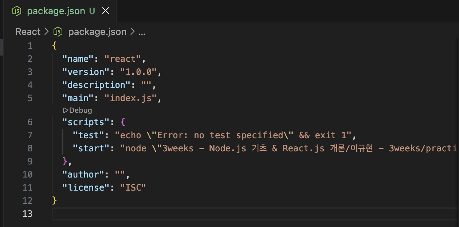
Task: Click the "1.0.0" version string
Action: click(x=138, y=72)
